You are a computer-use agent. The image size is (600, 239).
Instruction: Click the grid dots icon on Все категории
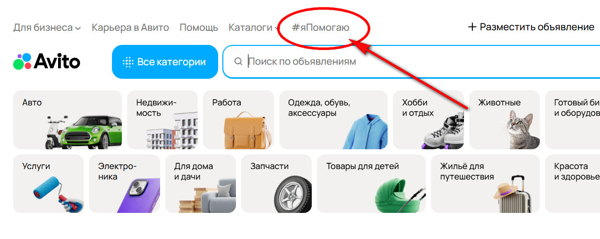[128, 62]
